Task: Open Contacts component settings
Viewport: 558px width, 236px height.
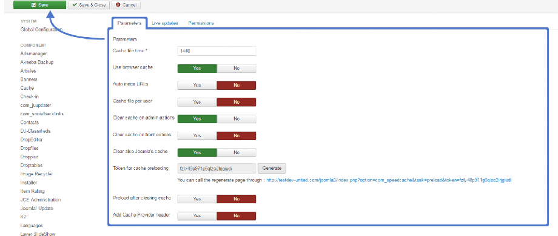Action: tap(30, 123)
